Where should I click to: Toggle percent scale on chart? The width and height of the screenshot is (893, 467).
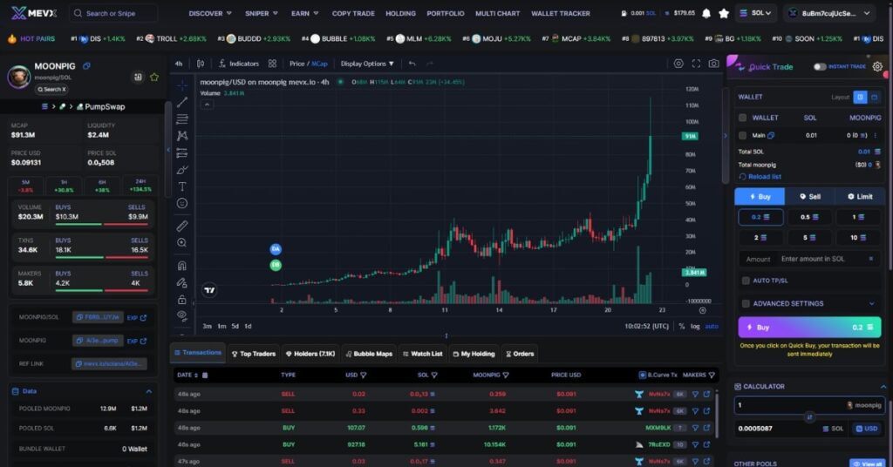coord(682,327)
